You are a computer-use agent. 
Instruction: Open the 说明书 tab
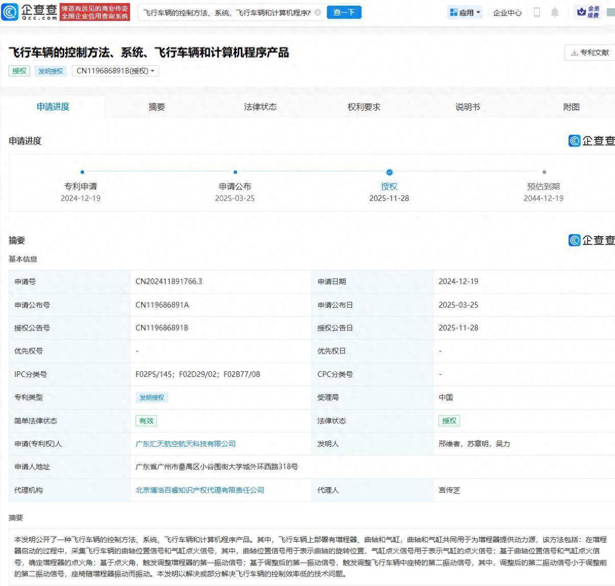coord(467,107)
